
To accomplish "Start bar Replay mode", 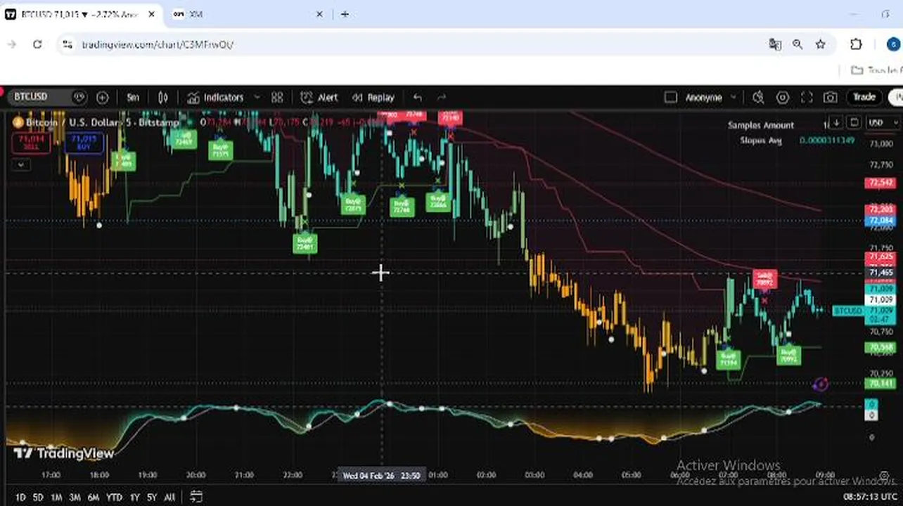I will [373, 98].
